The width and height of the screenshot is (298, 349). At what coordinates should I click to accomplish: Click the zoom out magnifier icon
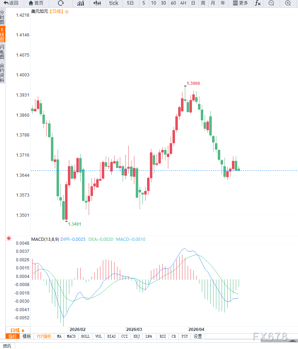[x=271, y=3]
